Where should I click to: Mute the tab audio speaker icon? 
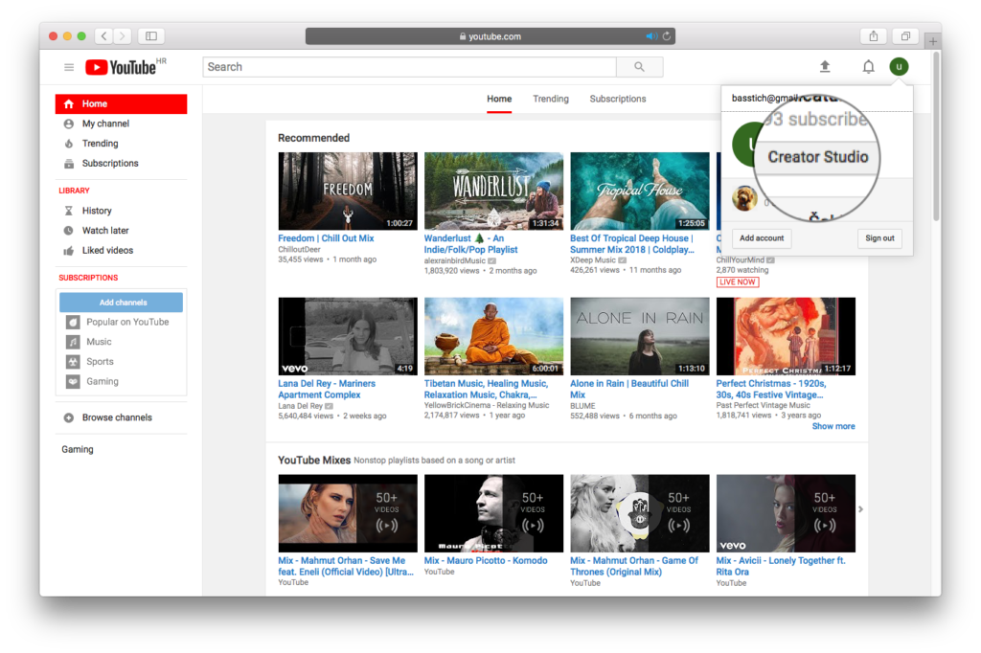coord(651,36)
